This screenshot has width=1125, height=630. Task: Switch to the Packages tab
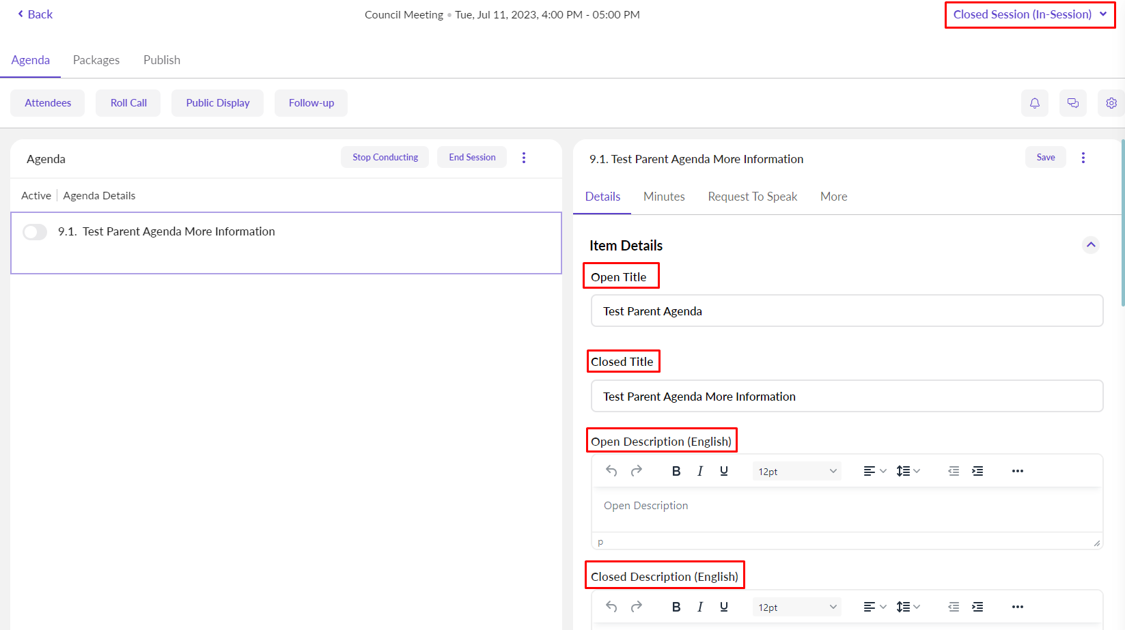96,60
